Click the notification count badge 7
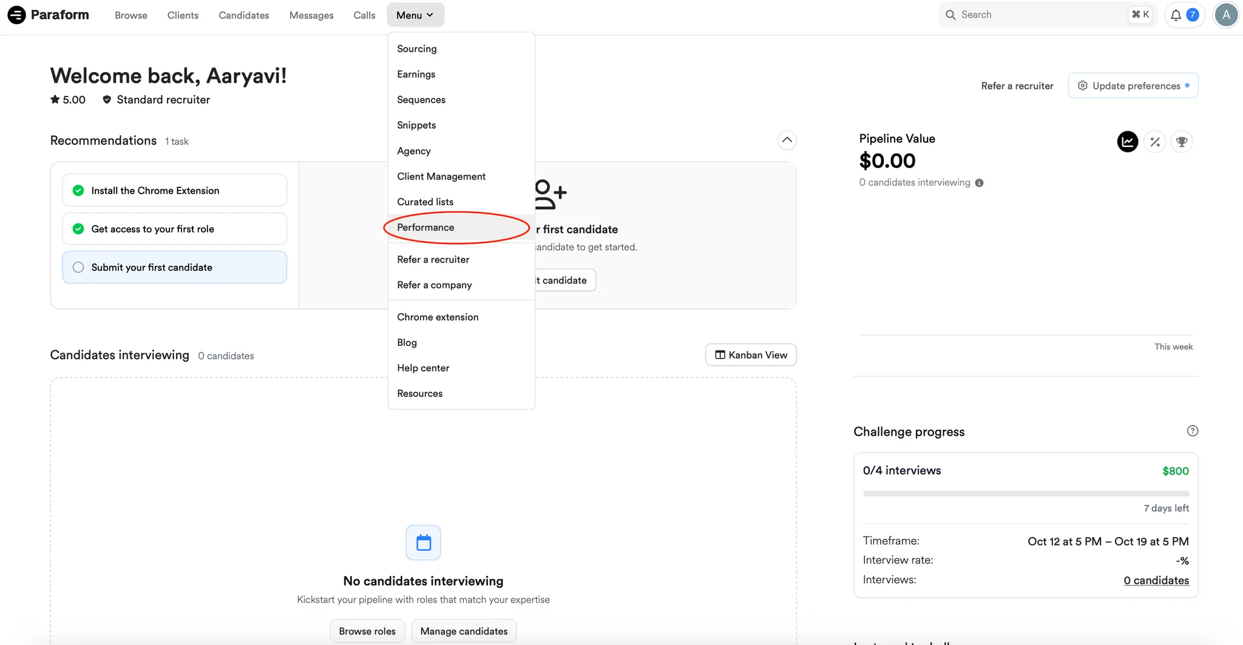The width and height of the screenshot is (1243, 645). point(1193,15)
